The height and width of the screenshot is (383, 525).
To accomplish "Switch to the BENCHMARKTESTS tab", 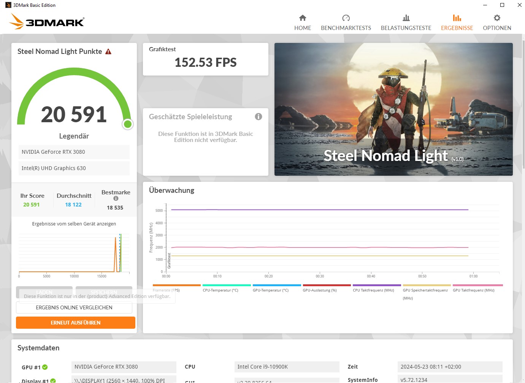I will (346, 28).
